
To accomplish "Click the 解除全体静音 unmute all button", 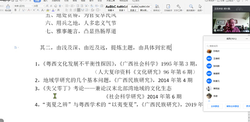I will tap(233, 106).
